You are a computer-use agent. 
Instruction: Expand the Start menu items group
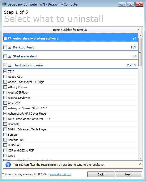pos(10,56)
